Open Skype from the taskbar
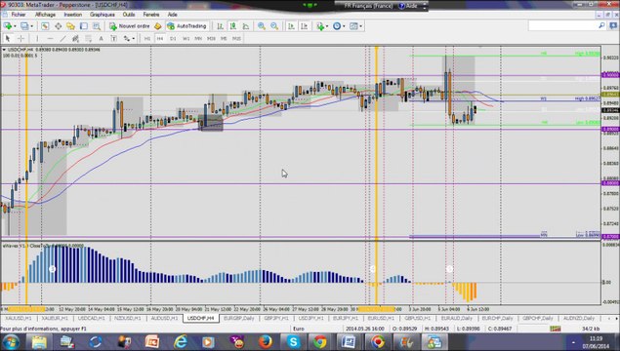620x351 pixels. [x=293, y=342]
